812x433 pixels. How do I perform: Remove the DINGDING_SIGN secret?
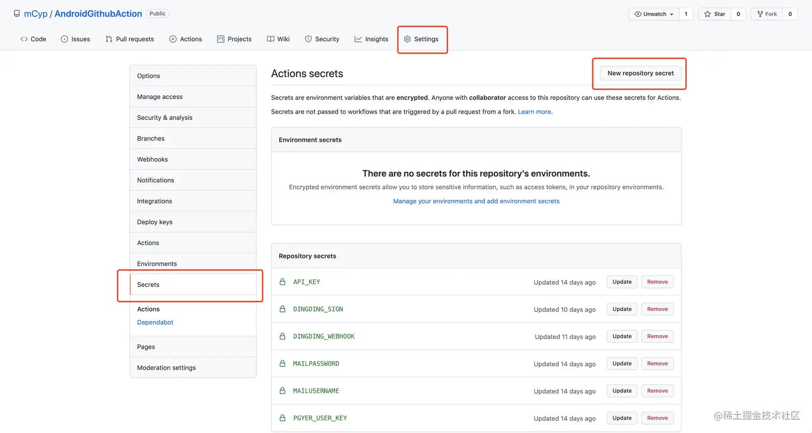click(657, 309)
